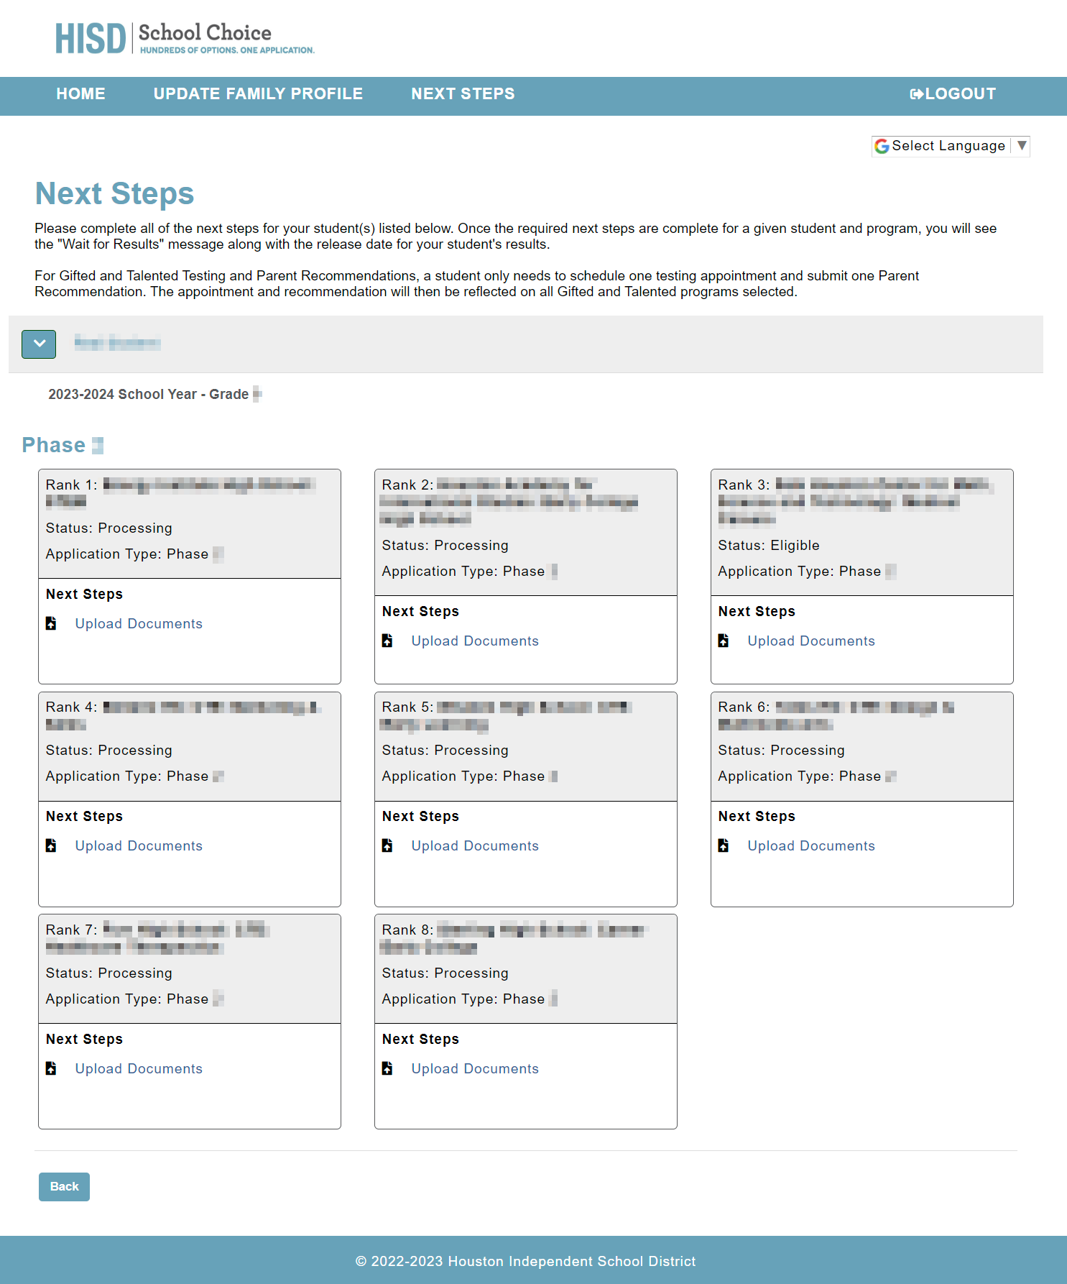The image size is (1067, 1284).
Task: Click the upload file icon under Rank 1
Action: 51,623
